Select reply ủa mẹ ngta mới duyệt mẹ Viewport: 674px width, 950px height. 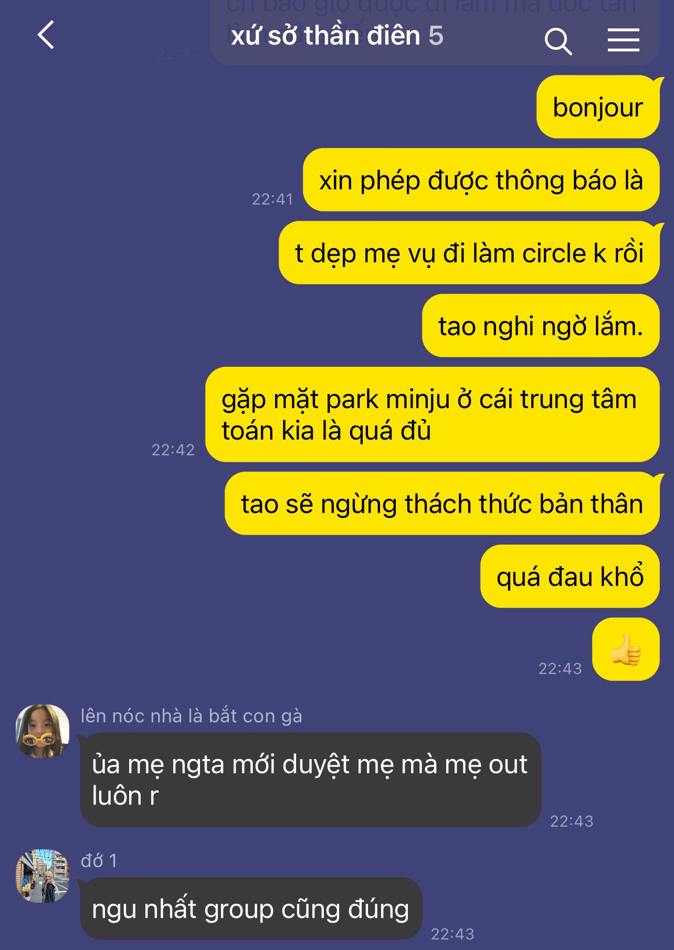(311, 780)
